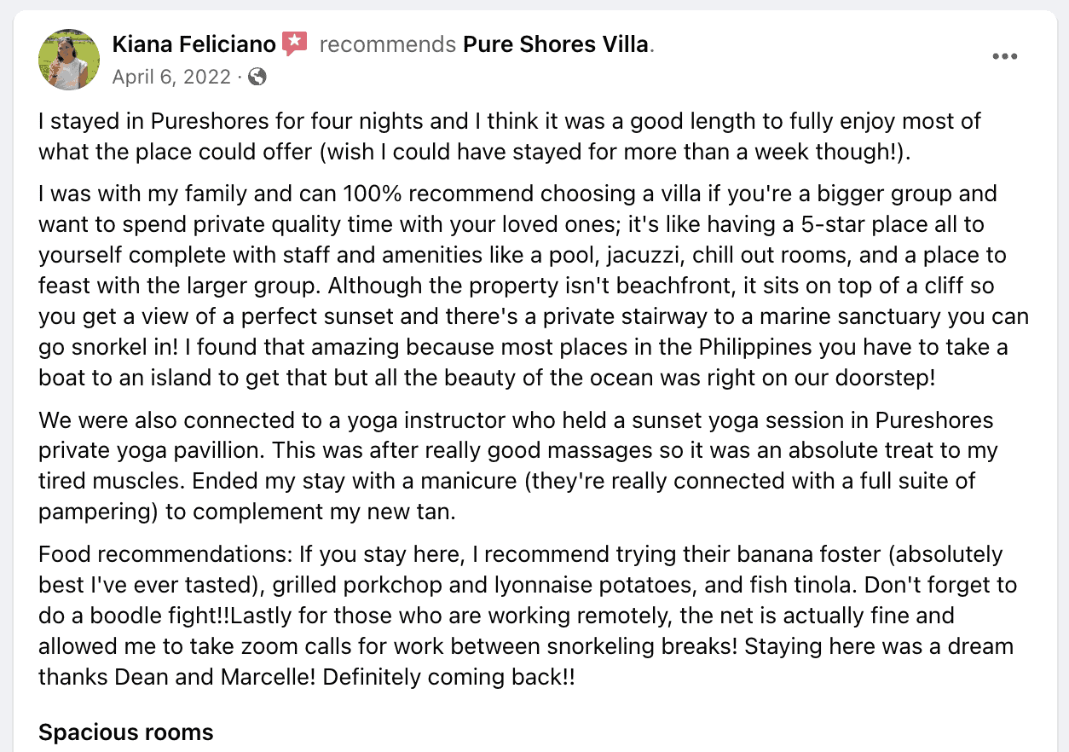Open the April 6, 2022 timestamp
The height and width of the screenshot is (752, 1069).
(x=171, y=77)
